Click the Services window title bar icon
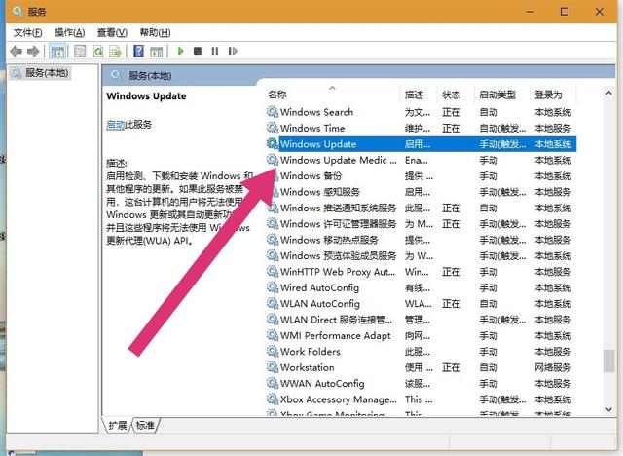This screenshot has height=456, width=623. point(18,11)
